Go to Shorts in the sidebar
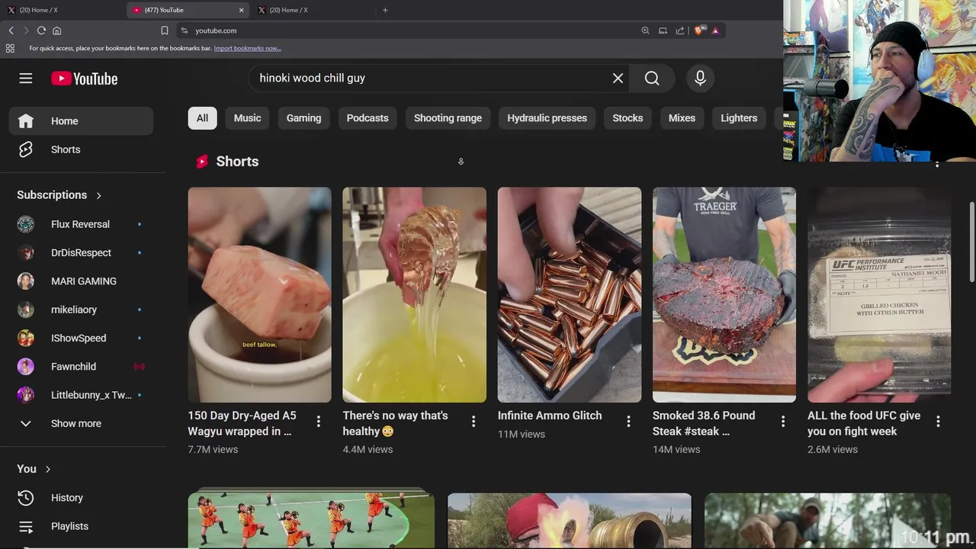976x549 pixels. [x=82, y=149]
